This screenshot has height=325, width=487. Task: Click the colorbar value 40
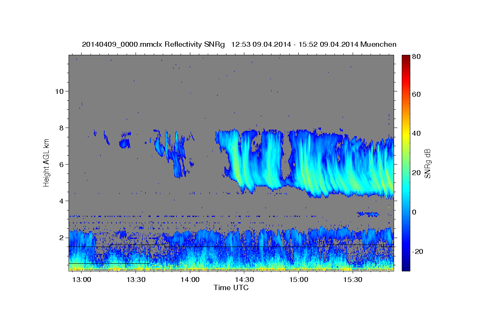(x=416, y=133)
